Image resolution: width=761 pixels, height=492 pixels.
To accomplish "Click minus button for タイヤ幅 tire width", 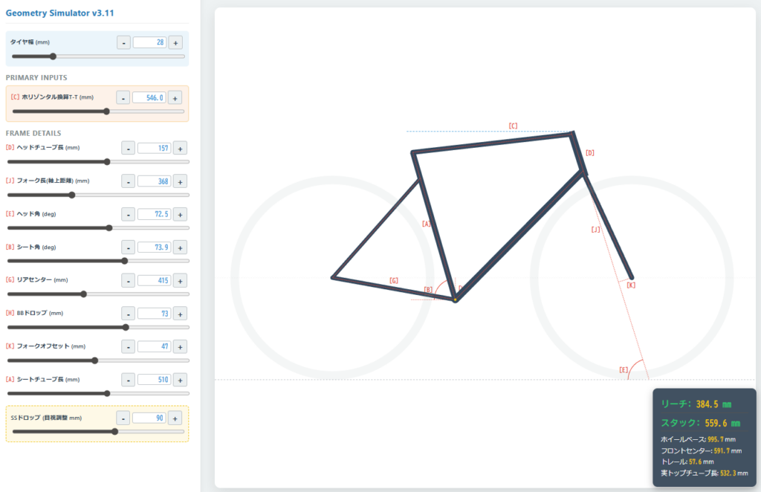I will [x=123, y=42].
